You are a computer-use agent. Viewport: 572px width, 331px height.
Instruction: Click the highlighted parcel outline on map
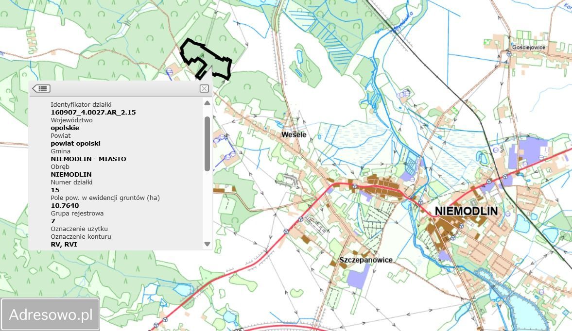pos(206,59)
